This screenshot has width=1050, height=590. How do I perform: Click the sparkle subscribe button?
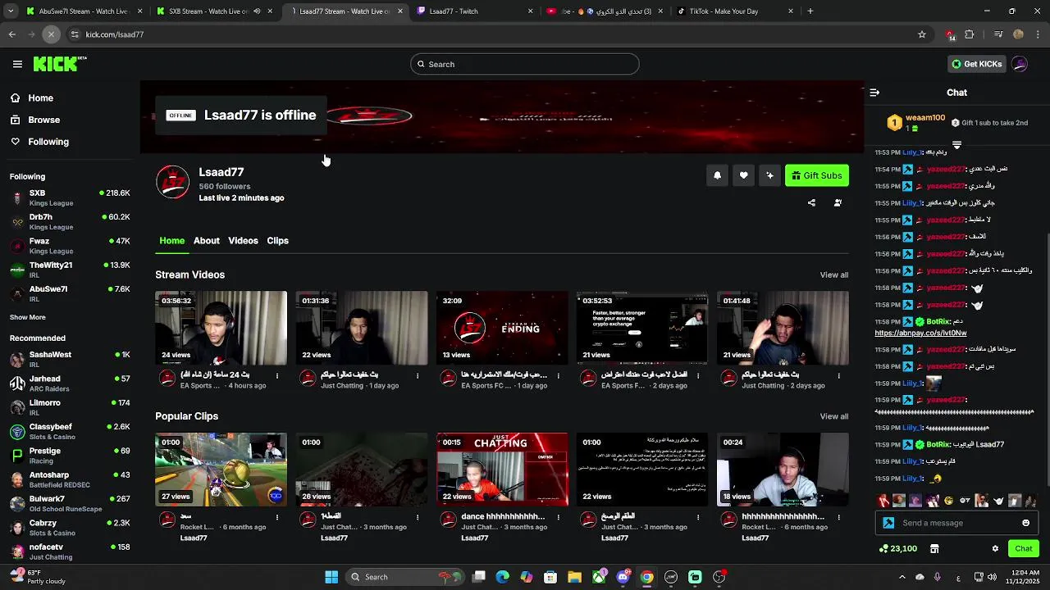769,175
